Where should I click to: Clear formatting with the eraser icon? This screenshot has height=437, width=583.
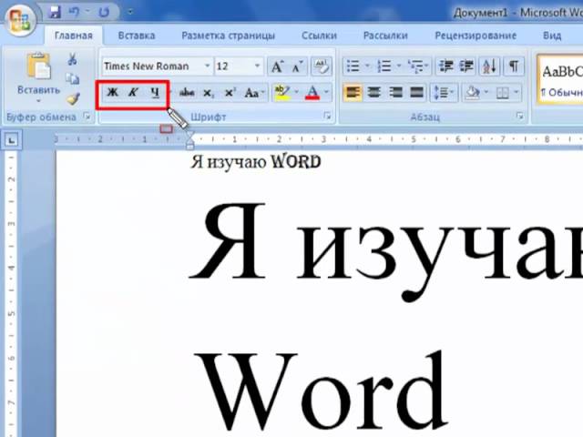pyautogui.click(x=322, y=66)
